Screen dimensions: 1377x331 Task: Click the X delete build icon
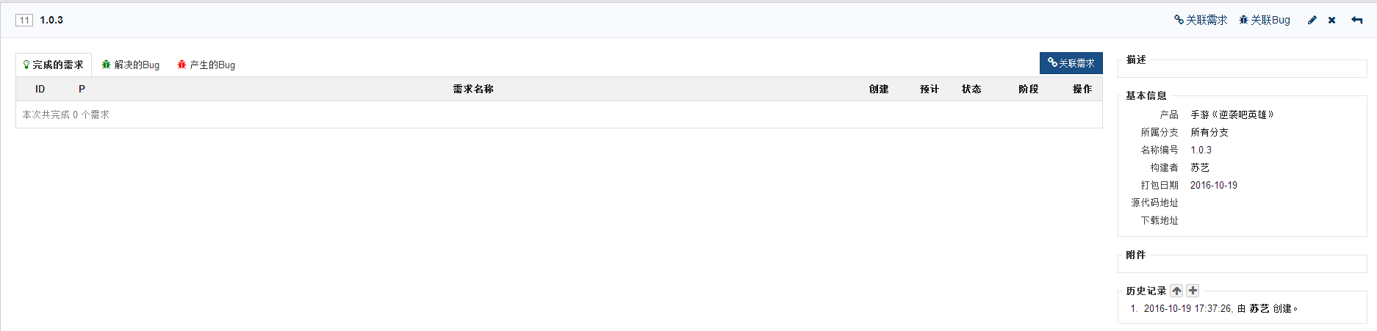1331,21
